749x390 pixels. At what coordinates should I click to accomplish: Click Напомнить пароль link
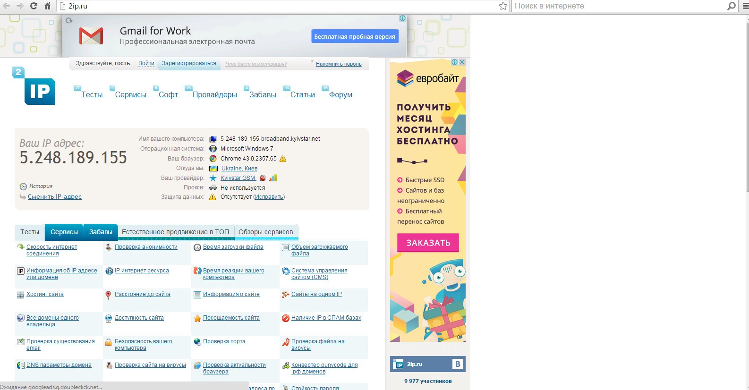pos(339,64)
